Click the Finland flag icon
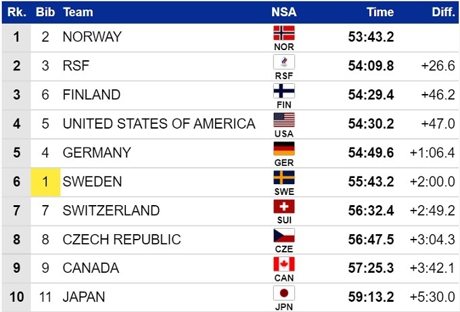 [x=284, y=91]
